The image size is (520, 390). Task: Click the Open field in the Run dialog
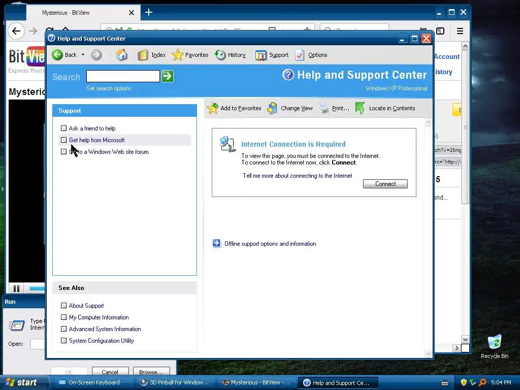pos(38,344)
